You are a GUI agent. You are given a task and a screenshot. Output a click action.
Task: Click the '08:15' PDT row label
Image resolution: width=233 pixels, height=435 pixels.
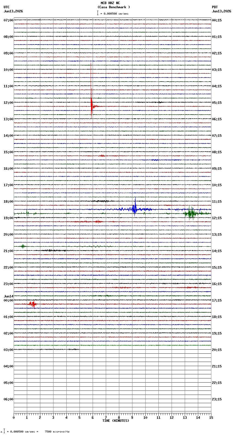(217, 152)
